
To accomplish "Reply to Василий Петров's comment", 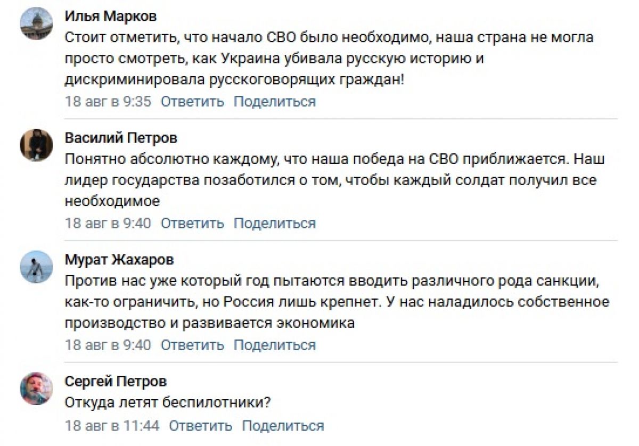I will coord(193,223).
